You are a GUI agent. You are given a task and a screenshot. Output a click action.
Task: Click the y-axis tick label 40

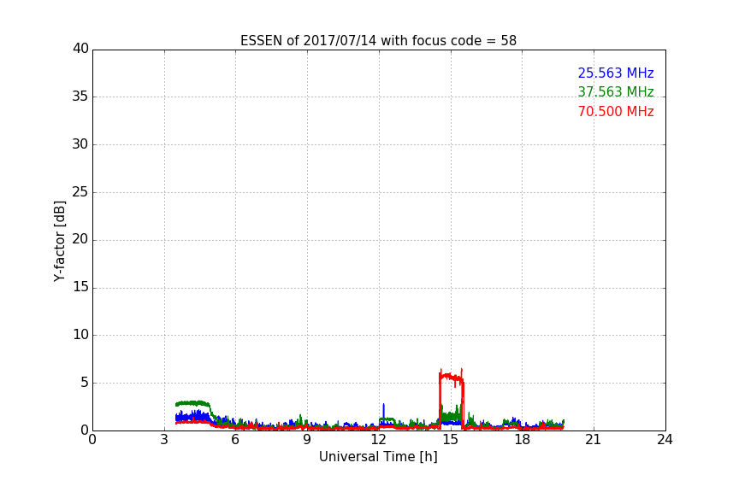(80, 49)
